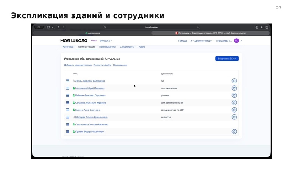This screenshot has height=170, width=303.
Task: Switch to the Категории tab
Action: tap(68, 47)
